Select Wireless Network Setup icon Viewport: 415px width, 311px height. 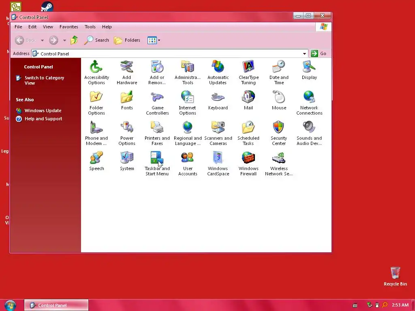point(279,164)
